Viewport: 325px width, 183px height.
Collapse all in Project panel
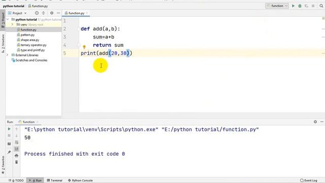click(x=43, y=13)
